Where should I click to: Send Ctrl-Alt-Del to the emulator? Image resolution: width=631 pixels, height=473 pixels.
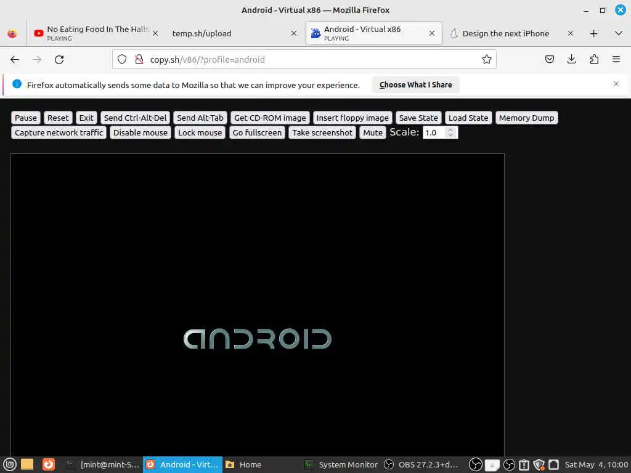click(x=135, y=118)
